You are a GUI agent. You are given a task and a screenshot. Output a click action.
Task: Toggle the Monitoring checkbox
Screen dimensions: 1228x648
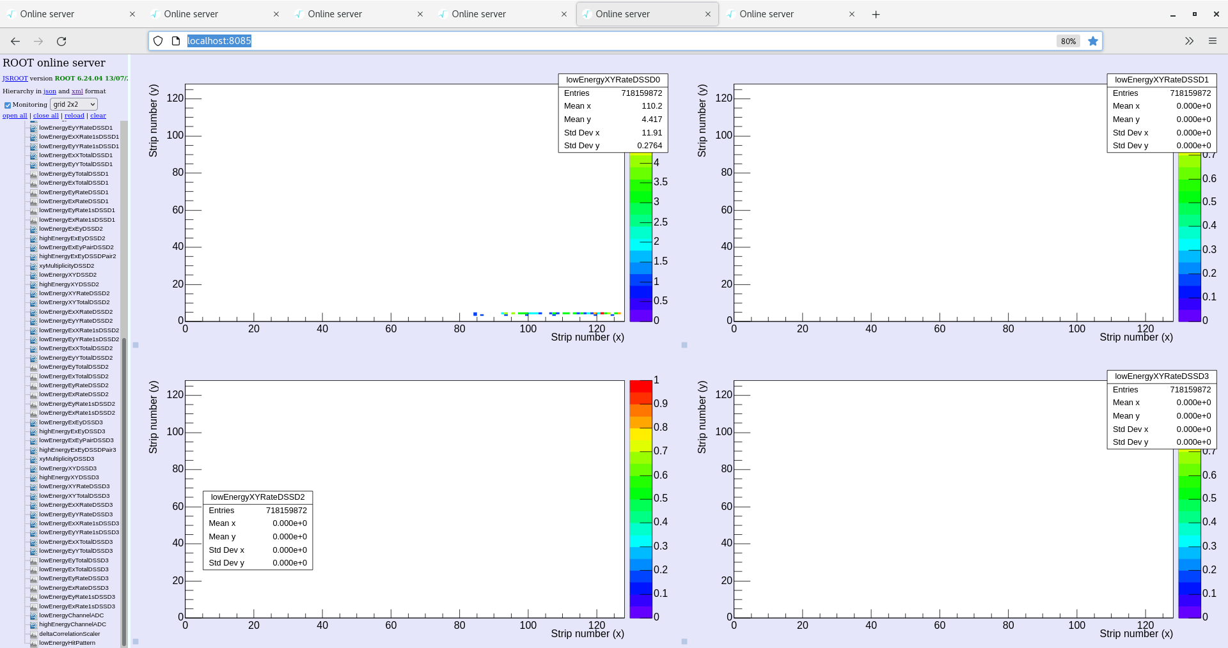pos(8,105)
